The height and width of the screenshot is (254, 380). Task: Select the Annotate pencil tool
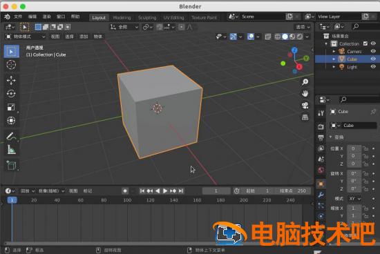[11, 136]
